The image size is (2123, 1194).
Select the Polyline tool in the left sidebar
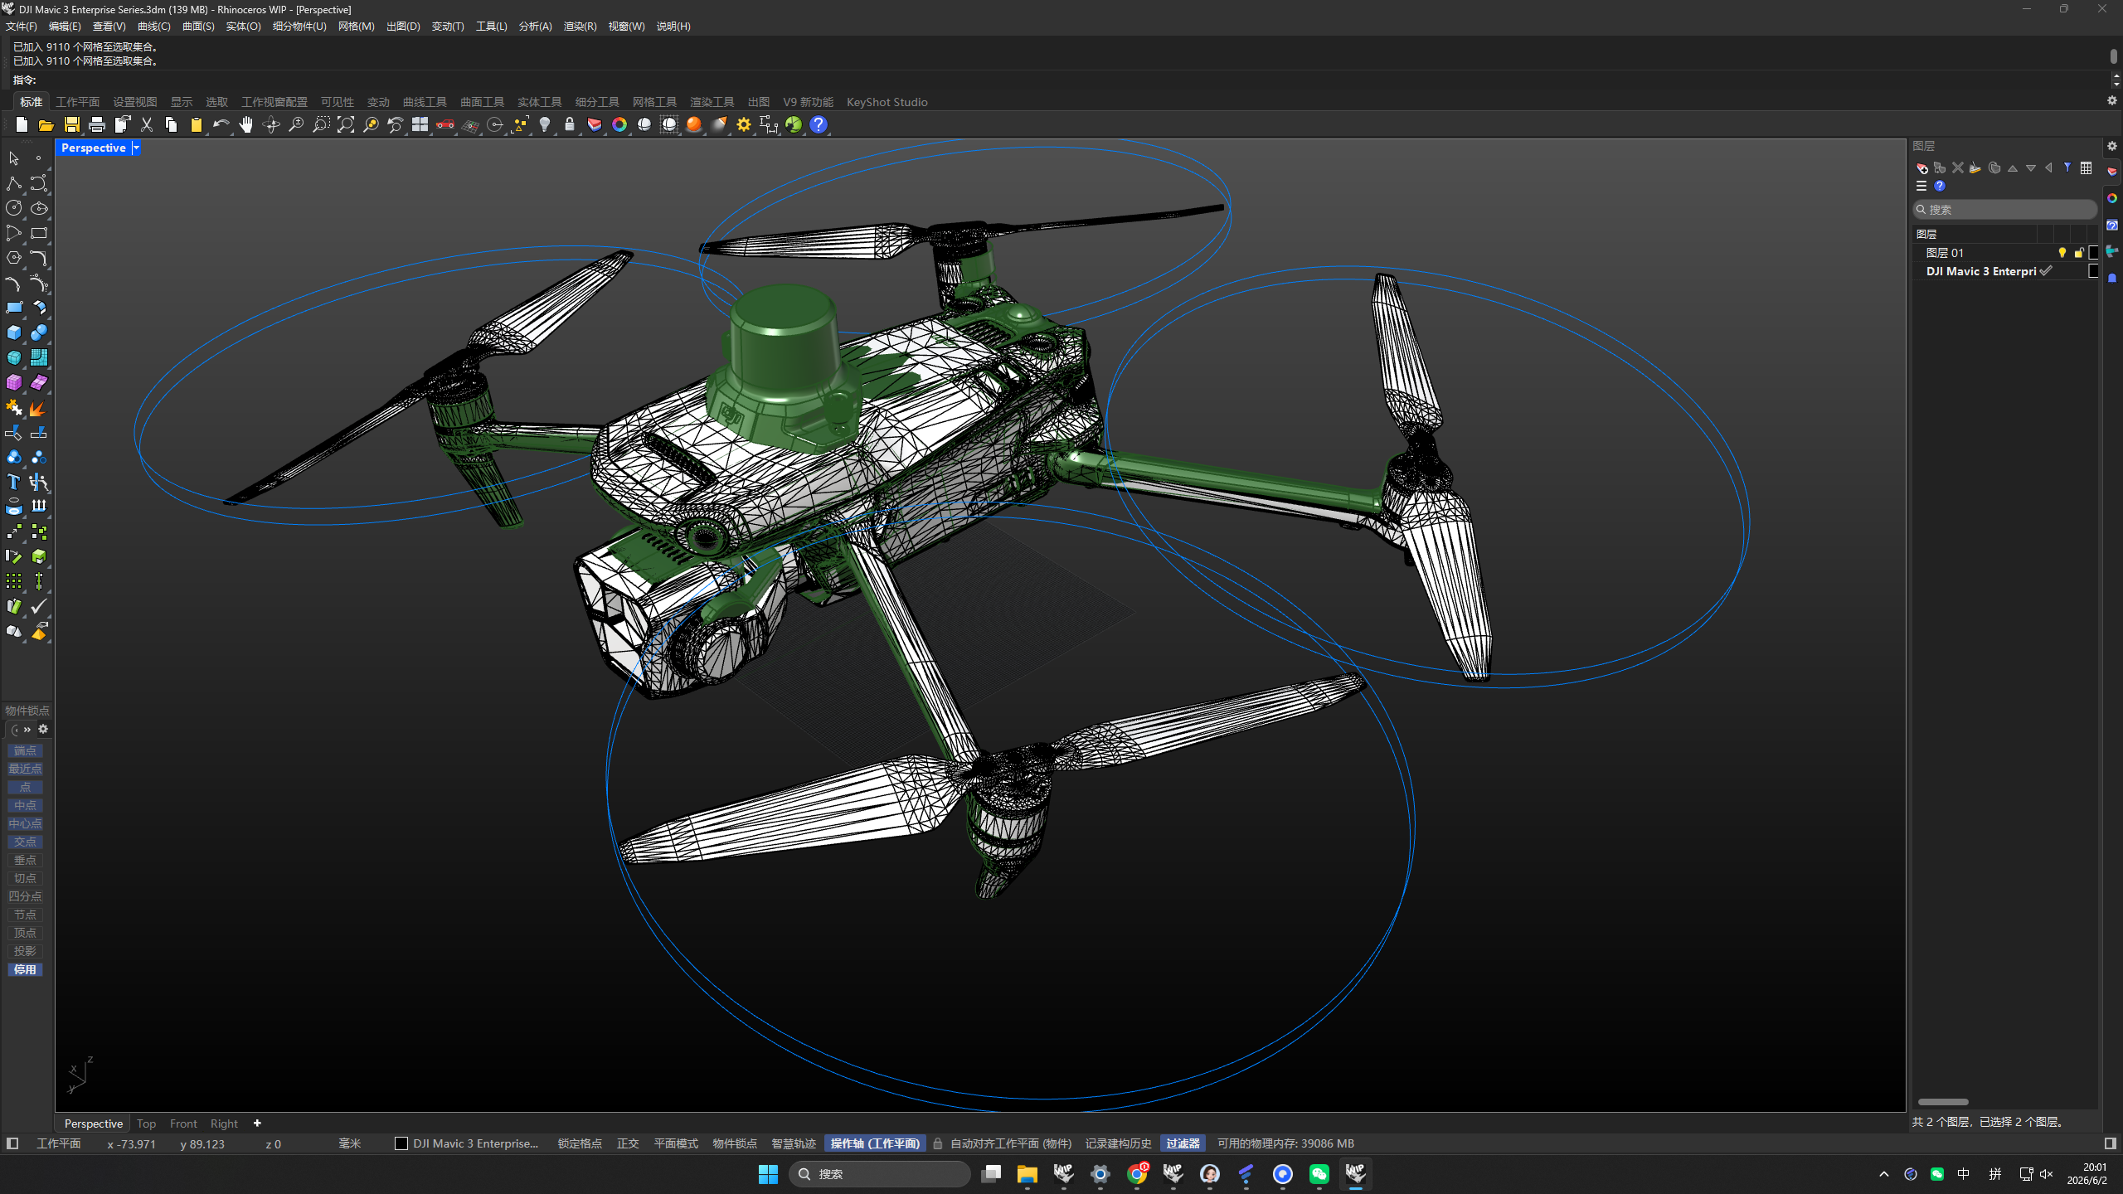[x=14, y=183]
